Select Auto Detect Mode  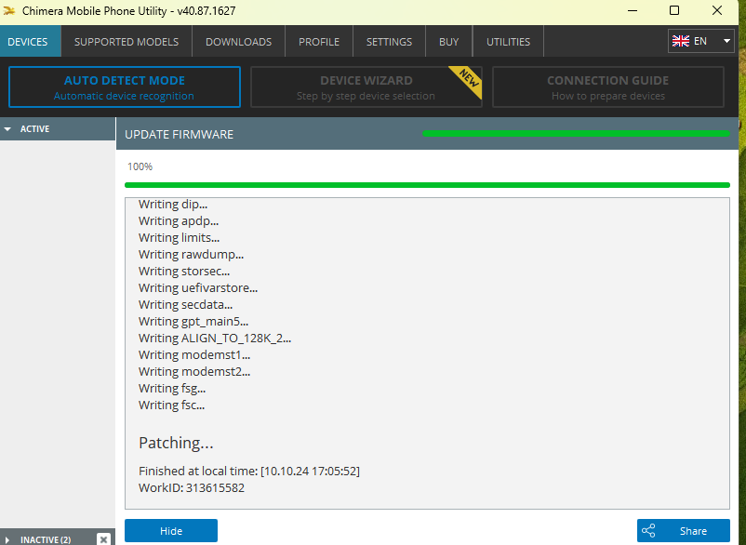tap(124, 87)
